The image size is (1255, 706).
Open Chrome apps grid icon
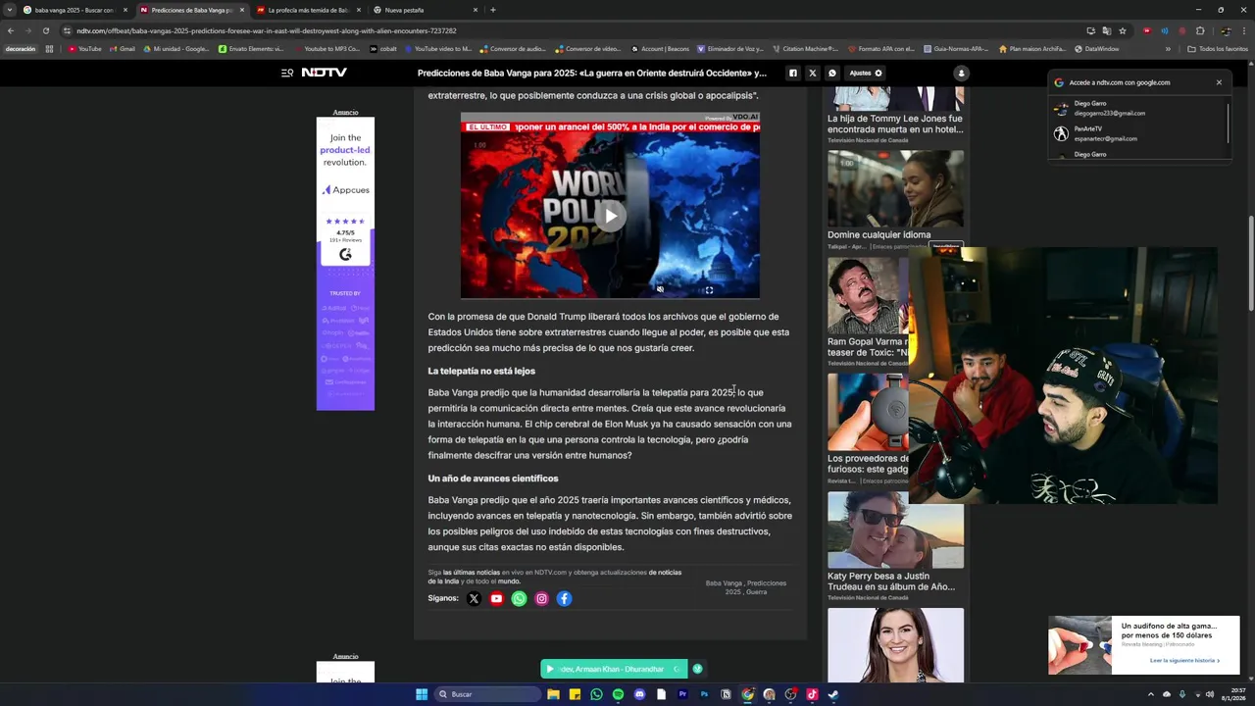(x=49, y=49)
